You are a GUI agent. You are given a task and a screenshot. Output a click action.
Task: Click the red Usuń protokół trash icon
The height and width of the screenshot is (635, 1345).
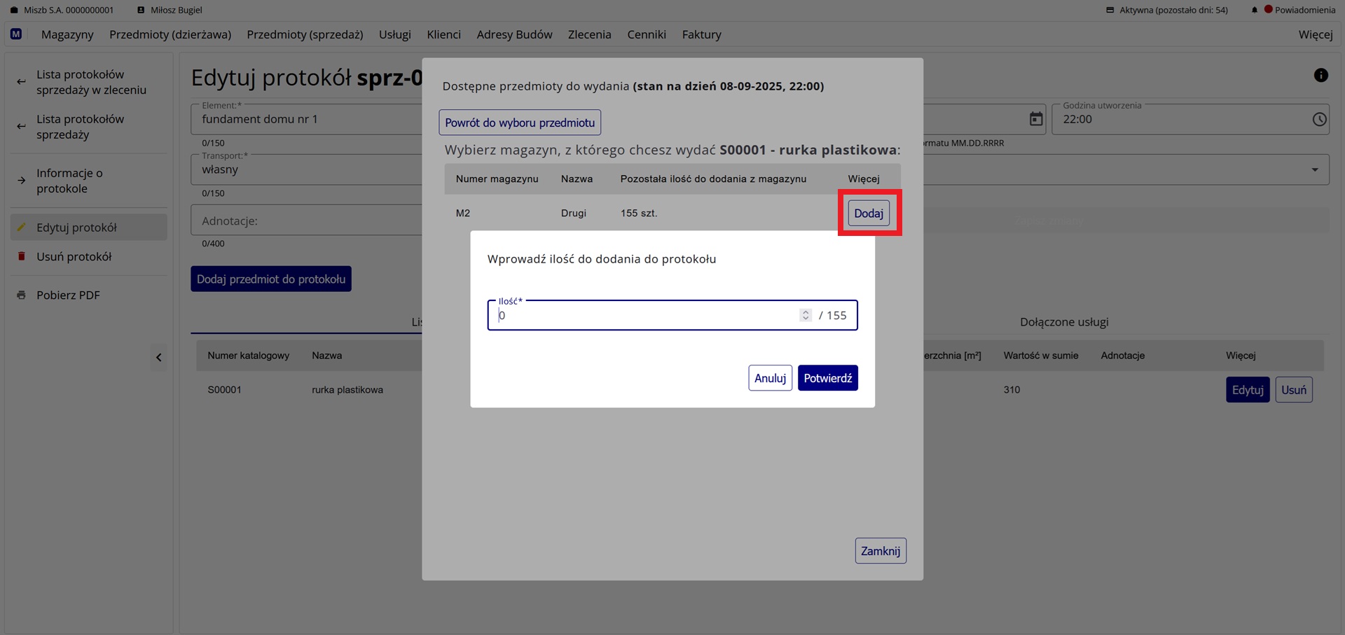22,257
